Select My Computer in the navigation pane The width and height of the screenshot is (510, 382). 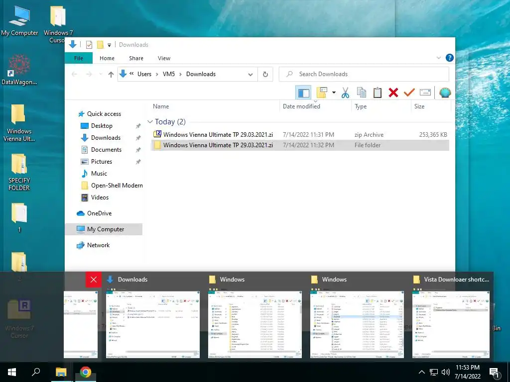[106, 229]
